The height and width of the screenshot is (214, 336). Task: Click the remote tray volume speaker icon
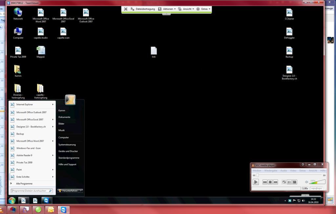[303, 201]
